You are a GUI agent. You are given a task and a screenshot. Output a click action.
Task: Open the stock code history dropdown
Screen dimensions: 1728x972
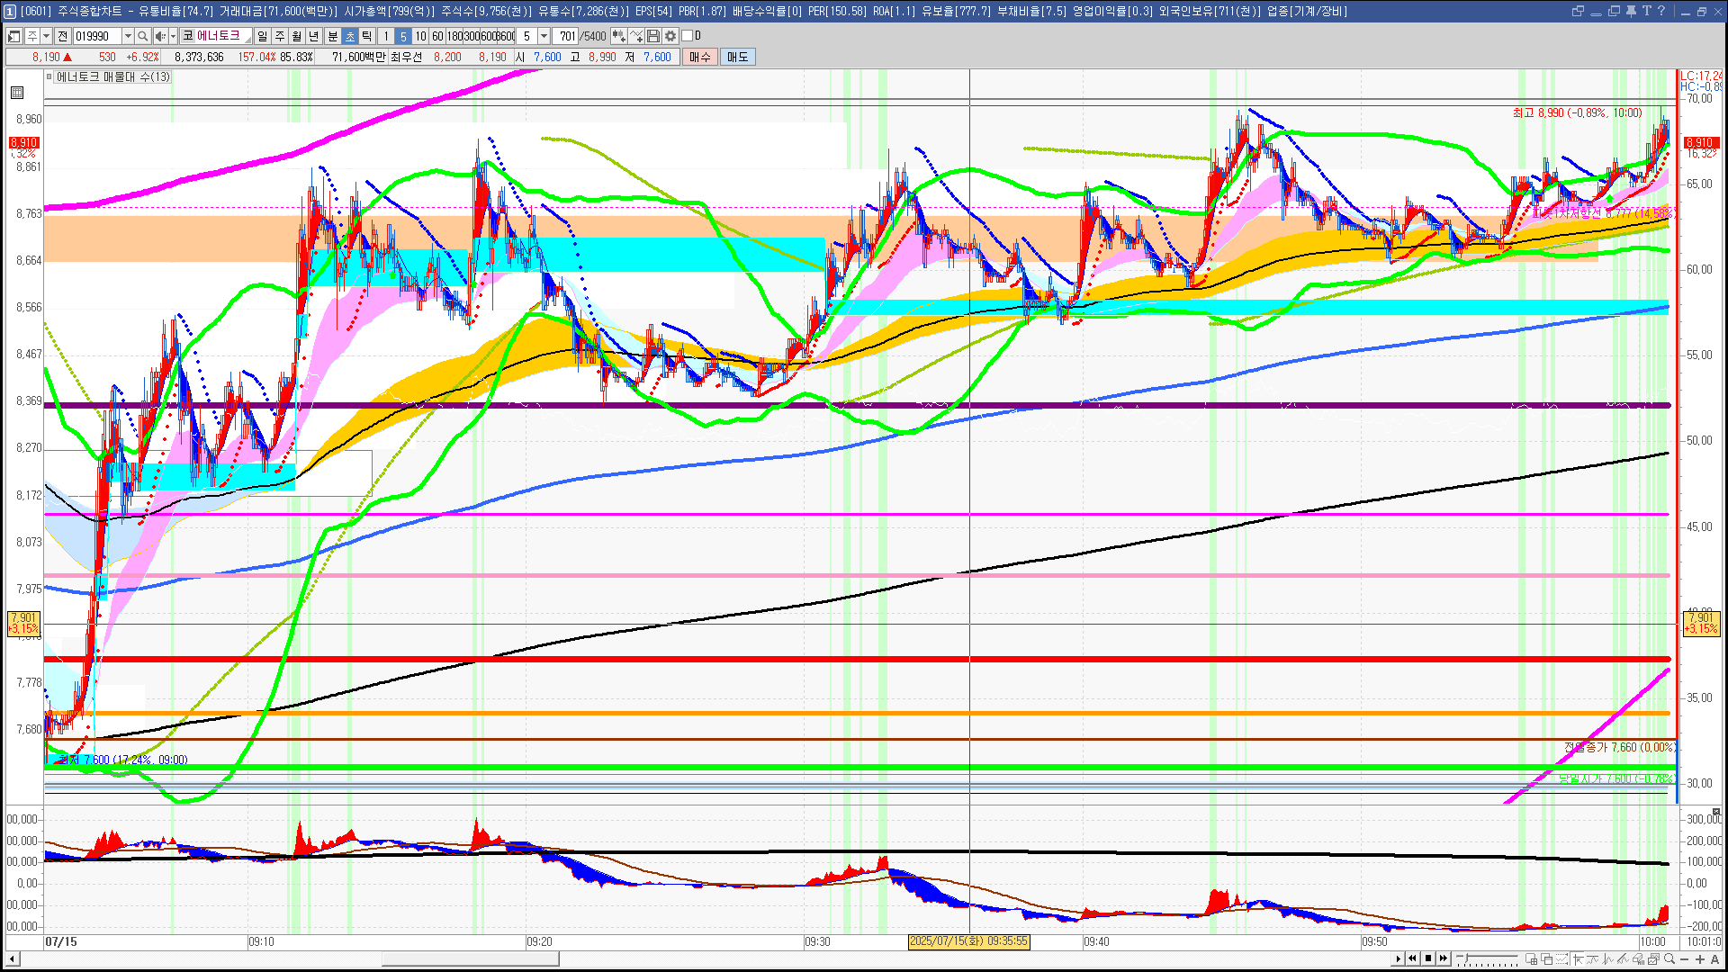coord(128,36)
